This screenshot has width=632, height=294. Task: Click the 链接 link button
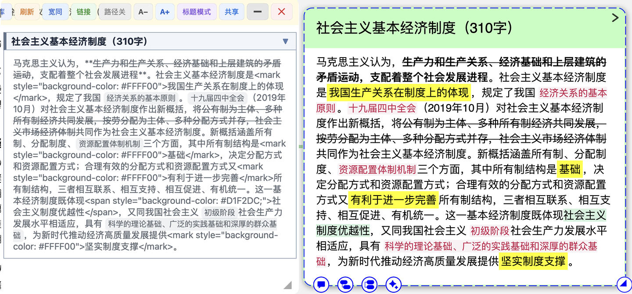pyautogui.click(x=83, y=12)
